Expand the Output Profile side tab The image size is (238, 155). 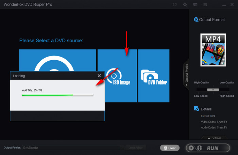186,75
